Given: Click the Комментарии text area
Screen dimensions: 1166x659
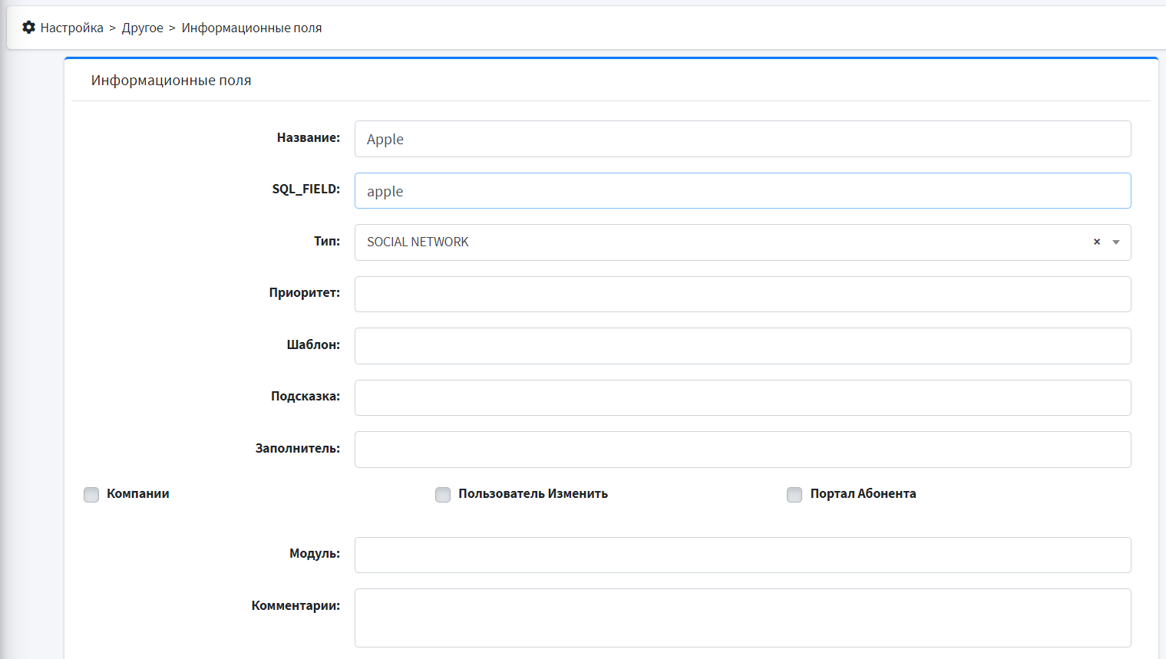Looking at the screenshot, I should [x=742, y=618].
